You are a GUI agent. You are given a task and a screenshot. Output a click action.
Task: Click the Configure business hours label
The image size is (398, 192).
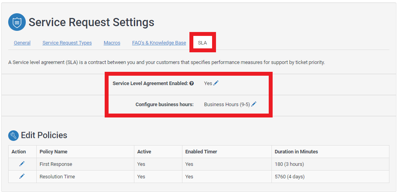(x=164, y=104)
